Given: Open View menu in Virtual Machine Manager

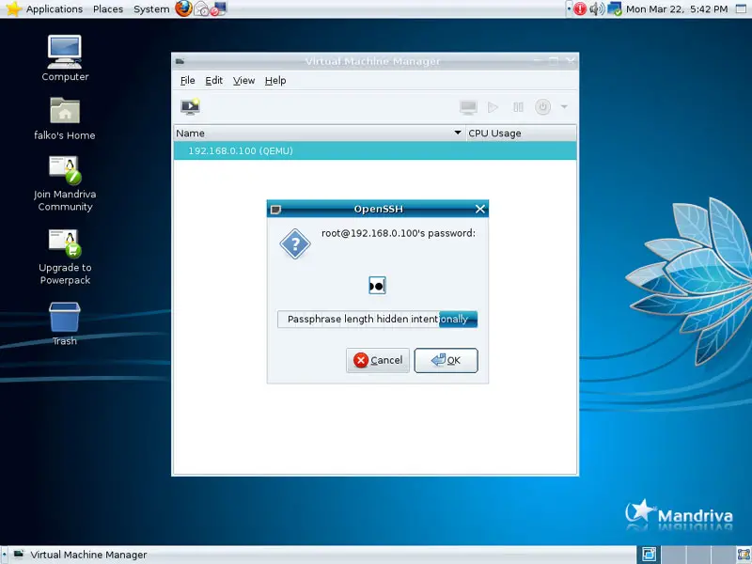Looking at the screenshot, I should pos(243,81).
